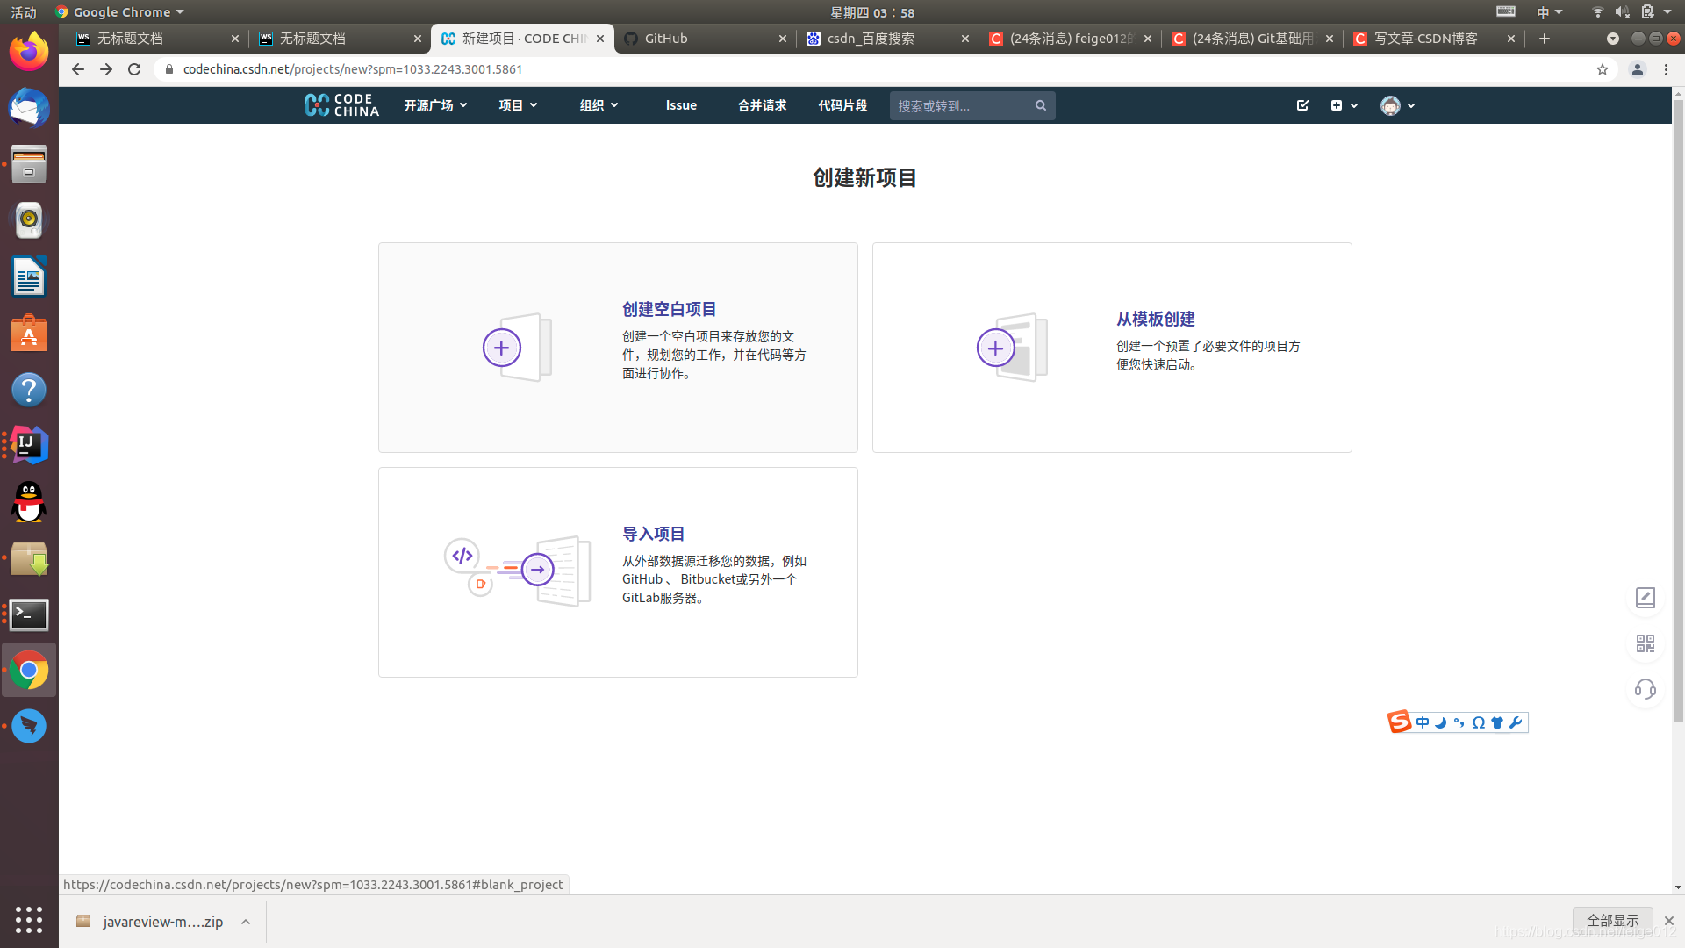Open the Chrome tab search dropdown
This screenshot has width=1685, height=948.
click(1613, 39)
